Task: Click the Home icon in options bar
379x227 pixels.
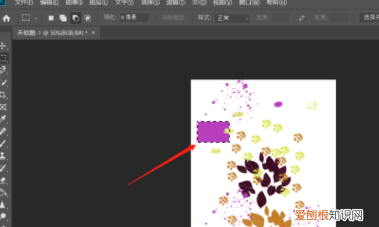Action: pyautogui.click(x=6, y=18)
